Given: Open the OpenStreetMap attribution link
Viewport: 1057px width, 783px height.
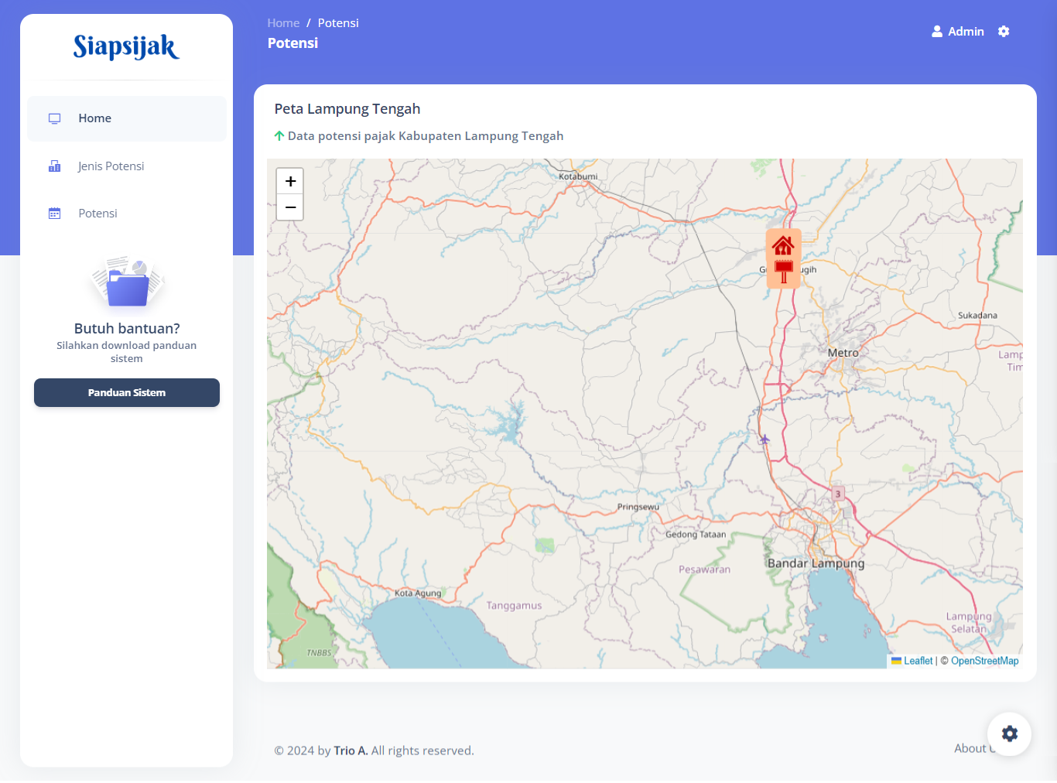Looking at the screenshot, I should click(984, 661).
